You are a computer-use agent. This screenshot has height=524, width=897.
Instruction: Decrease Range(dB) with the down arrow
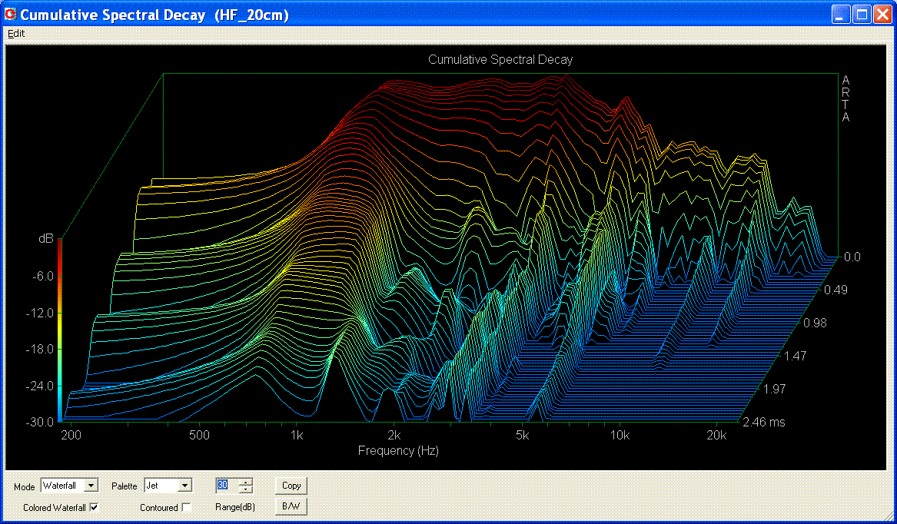coord(245,489)
